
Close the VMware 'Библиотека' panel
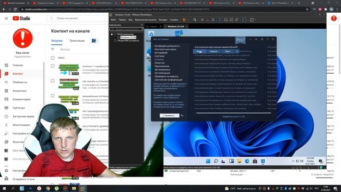[x=142, y=25]
